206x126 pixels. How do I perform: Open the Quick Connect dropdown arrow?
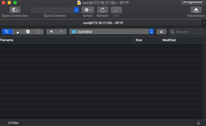pos(77,10)
